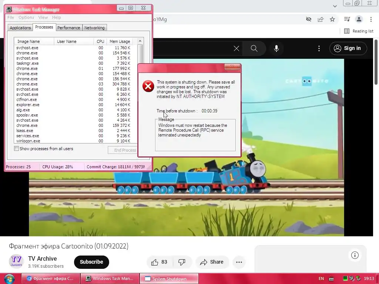379x284 pixels.
Task: Like the video with thumbs-up icon
Action: click(x=155, y=262)
